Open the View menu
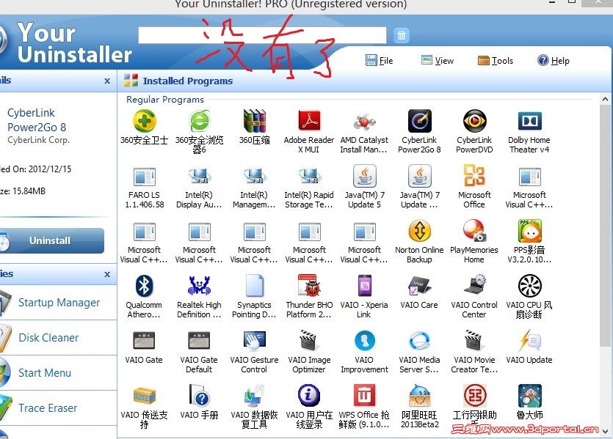 click(x=438, y=61)
